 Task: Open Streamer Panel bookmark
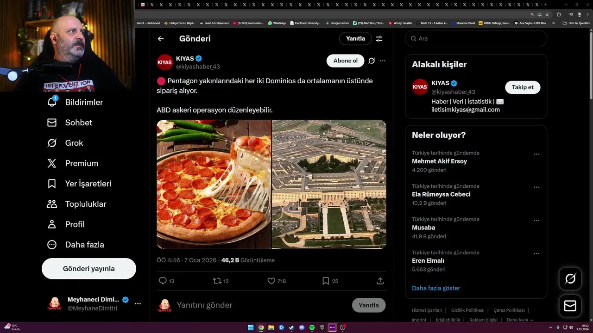(463, 23)
